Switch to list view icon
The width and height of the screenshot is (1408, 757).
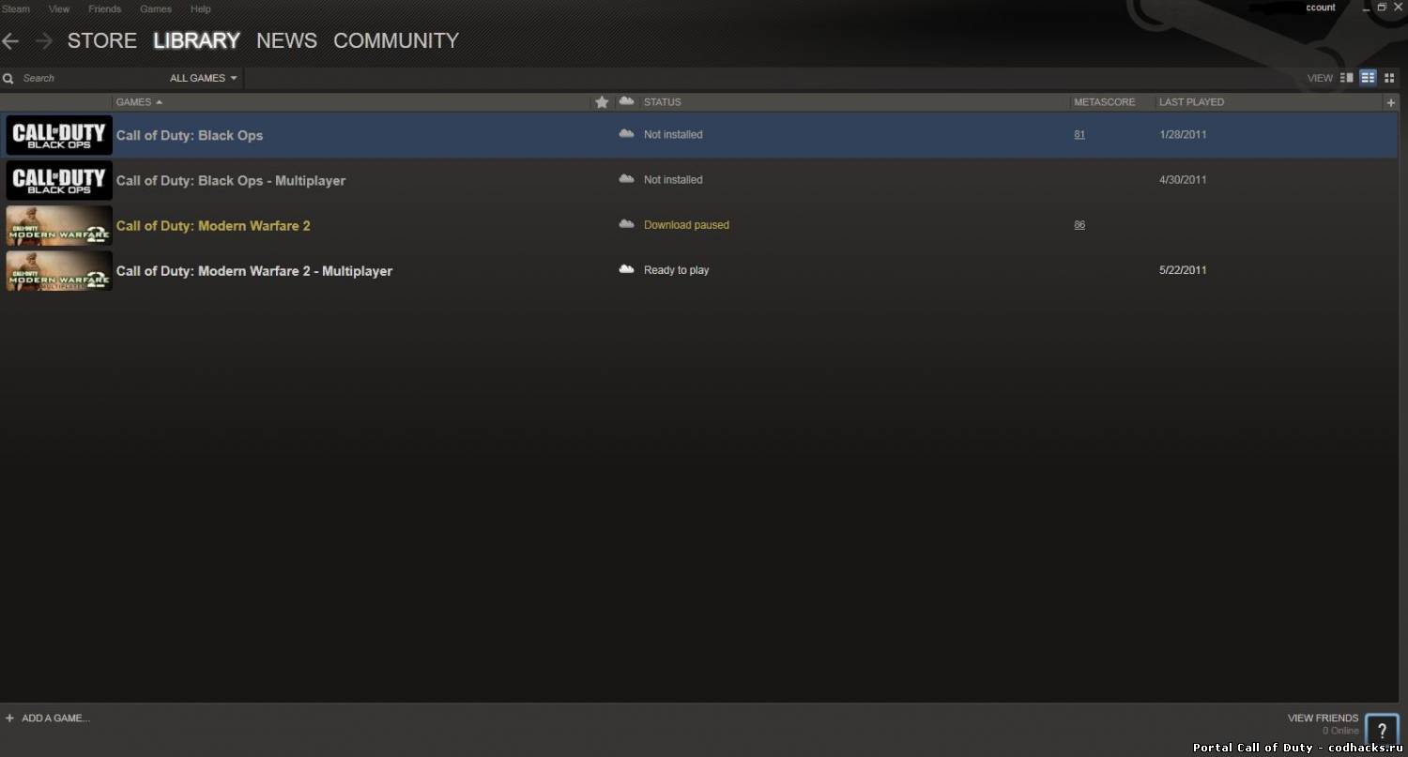click(x=1369, y=78)
